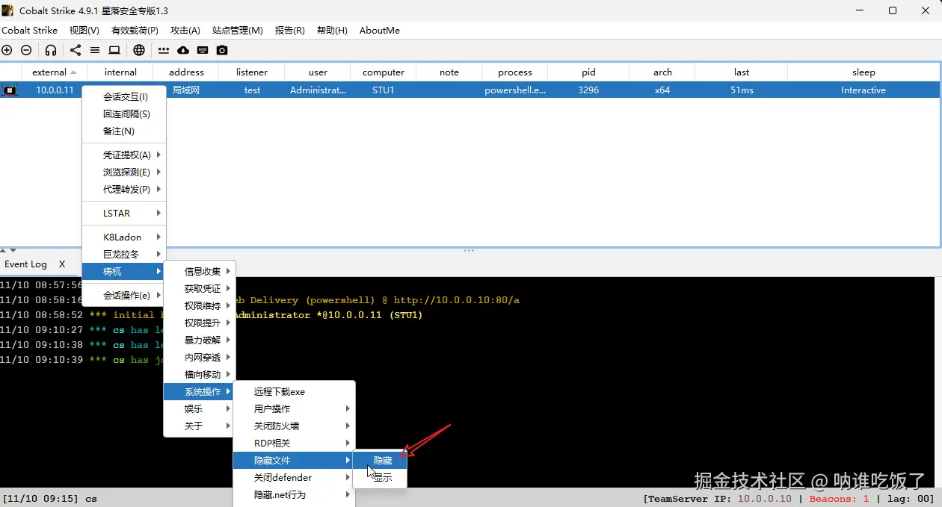Expand the K8Ladon submenu

[x=124, y=237]
